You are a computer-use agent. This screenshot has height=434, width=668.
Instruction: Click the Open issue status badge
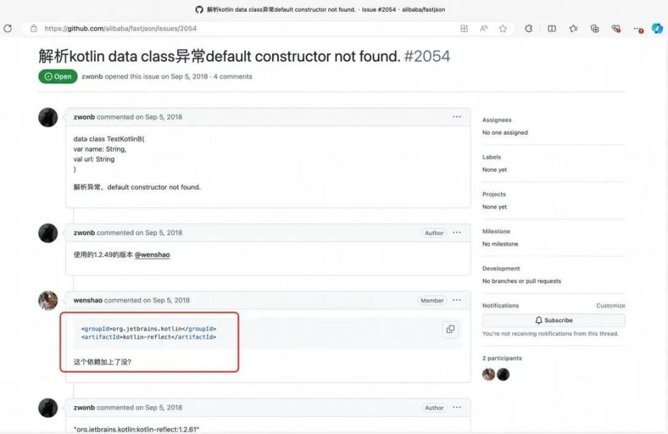pos(58,77)
